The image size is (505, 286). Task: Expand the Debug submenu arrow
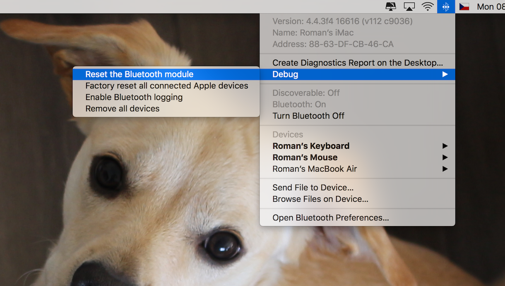(x=445, y=74)
